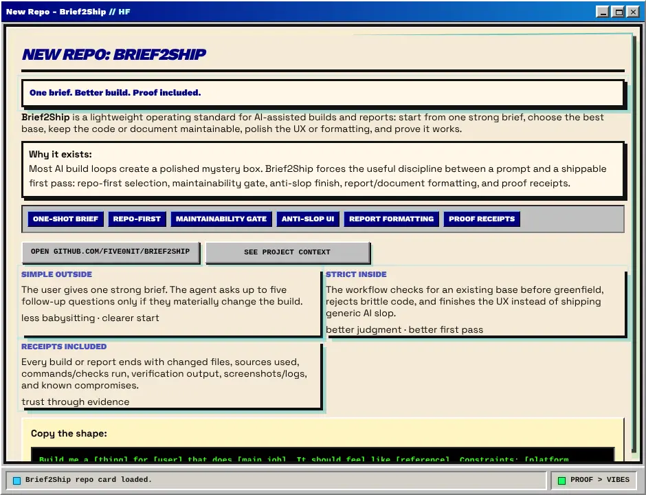
Task: Choose the MAINTAINABILITY GATE tag
Action: pyautogui.click(x=221, y=219)
